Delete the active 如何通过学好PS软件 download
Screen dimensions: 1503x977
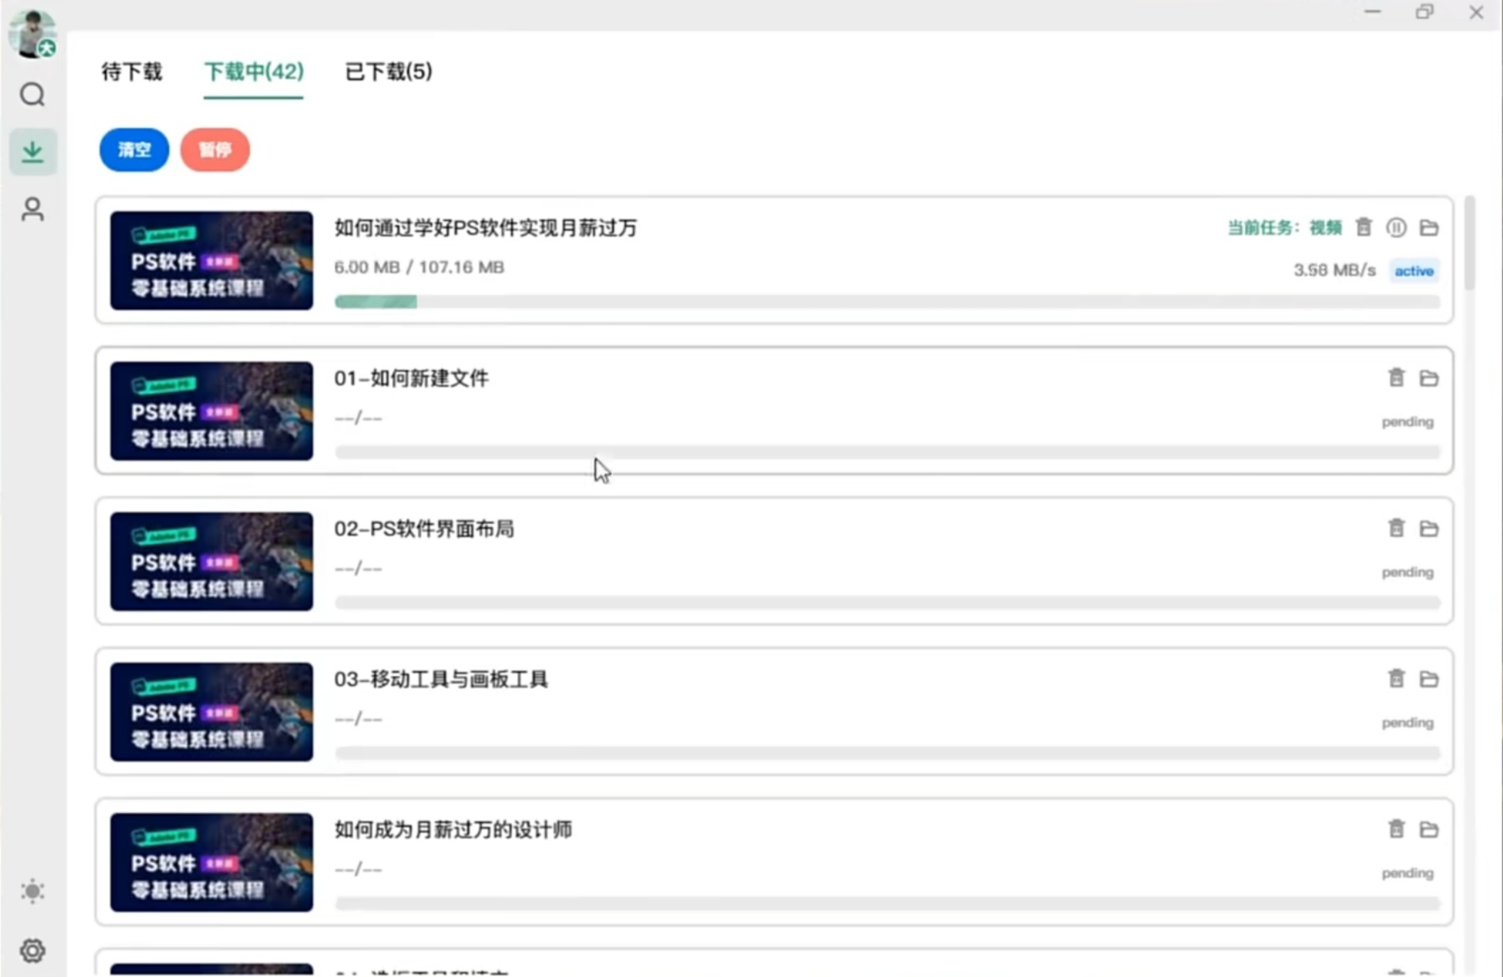click(1363, 227)
